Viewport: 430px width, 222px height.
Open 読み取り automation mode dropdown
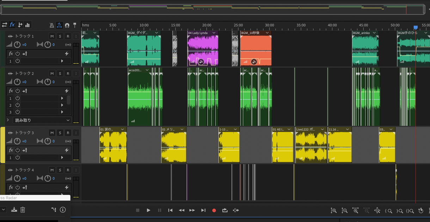[x=42, y=120]
